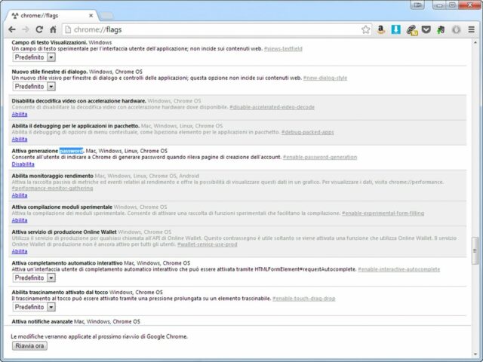
Task: Click Abilita under Disabilita decodifica video
Action: click(x=20, y=114)
